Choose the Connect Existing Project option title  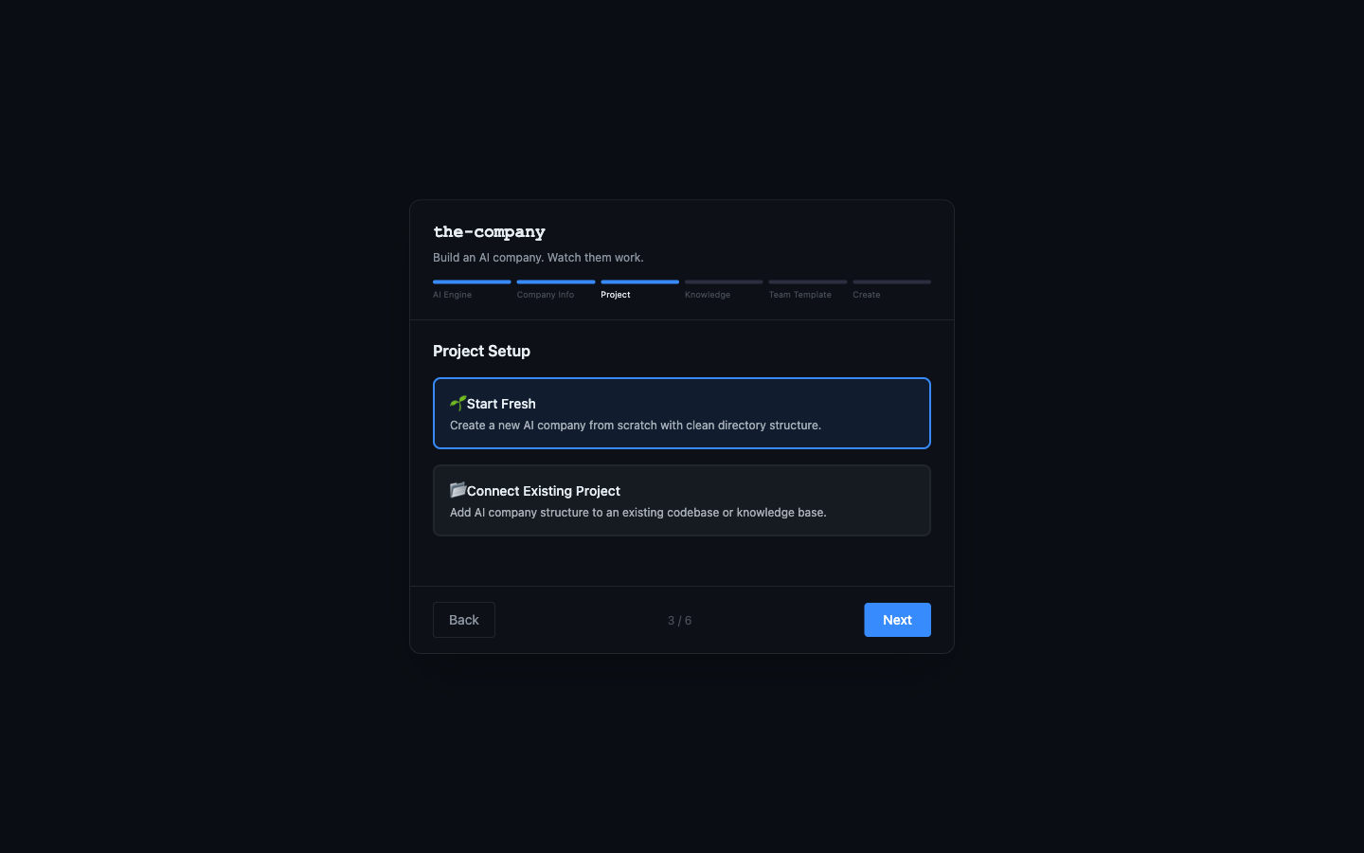[x=543, y=491]
